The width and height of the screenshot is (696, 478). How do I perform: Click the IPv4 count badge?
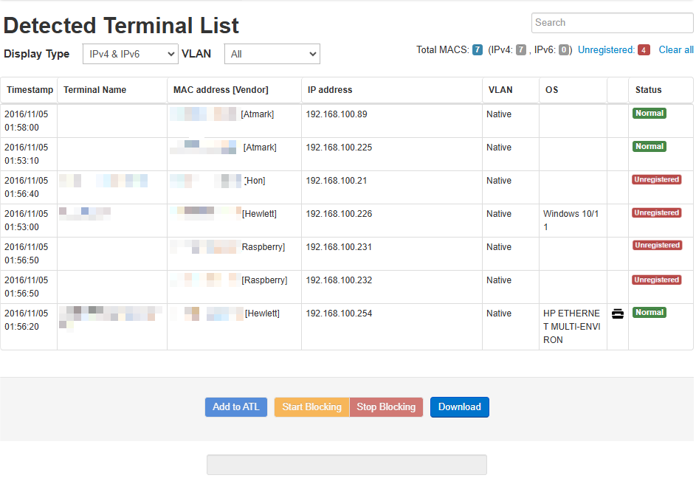point(521,50)
